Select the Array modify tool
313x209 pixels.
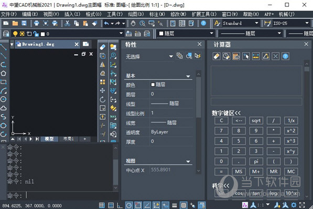coord(102,82)
